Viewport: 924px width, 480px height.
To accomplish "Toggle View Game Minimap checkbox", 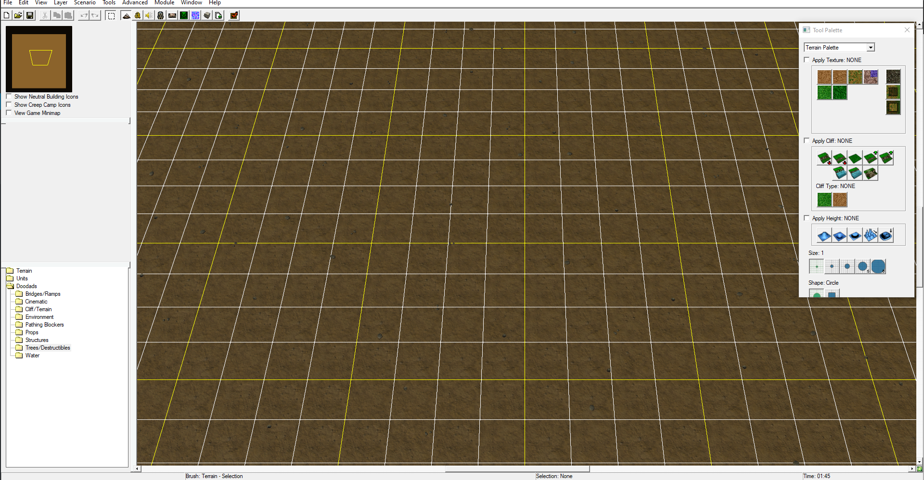I will click(x=9, y=113).
